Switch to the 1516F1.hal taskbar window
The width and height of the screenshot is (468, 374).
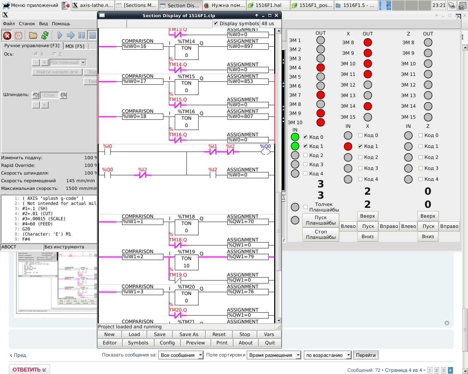point(268,5)
